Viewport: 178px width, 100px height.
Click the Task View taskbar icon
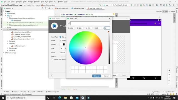(x=54, y=97)
